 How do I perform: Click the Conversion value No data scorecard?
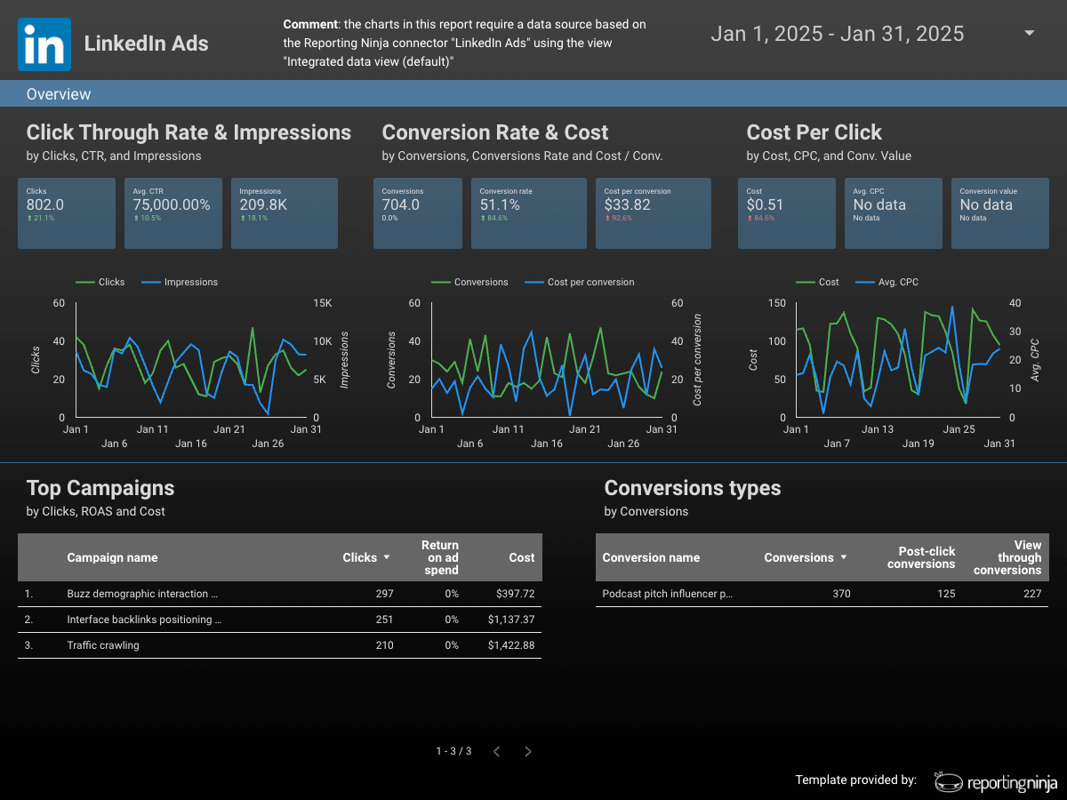click(1000, 213)
